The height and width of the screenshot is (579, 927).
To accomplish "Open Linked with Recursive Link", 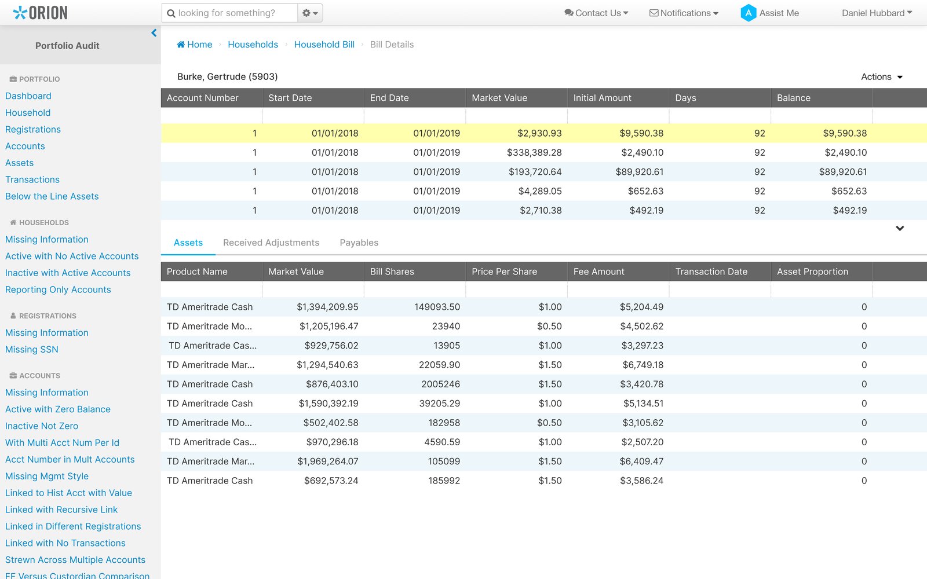I will pos(61,510).
